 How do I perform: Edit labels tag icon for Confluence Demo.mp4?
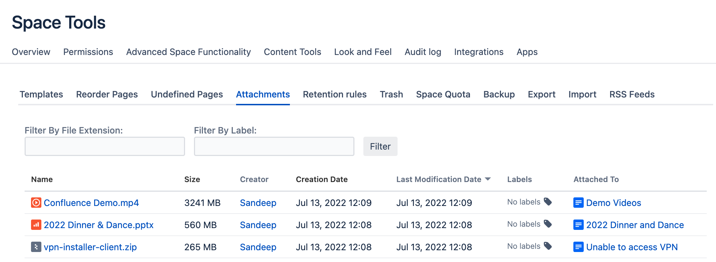(548, 202)
